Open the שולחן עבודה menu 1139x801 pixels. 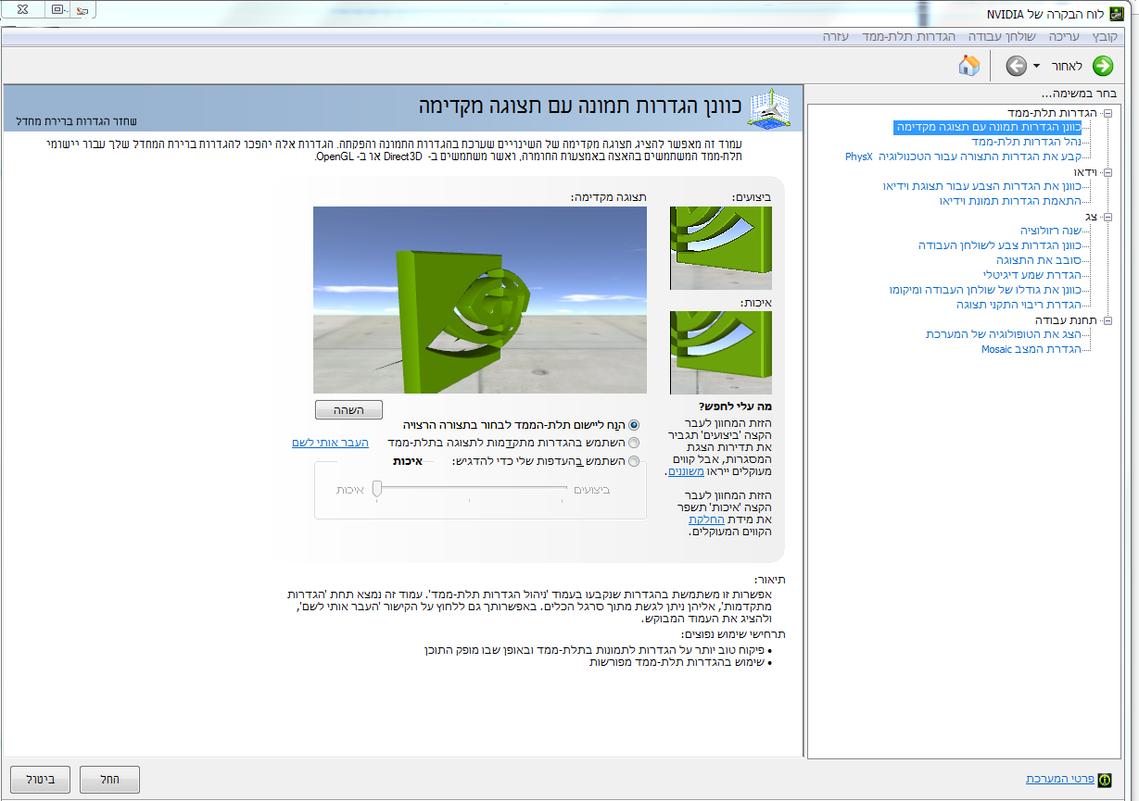pyautogui.click(x=1002, y=36)
